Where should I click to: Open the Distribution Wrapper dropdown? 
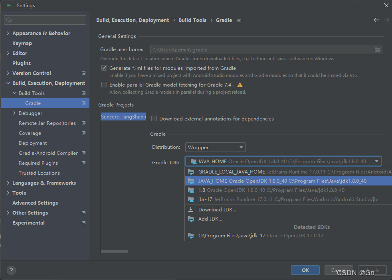(x=215, y=147)
